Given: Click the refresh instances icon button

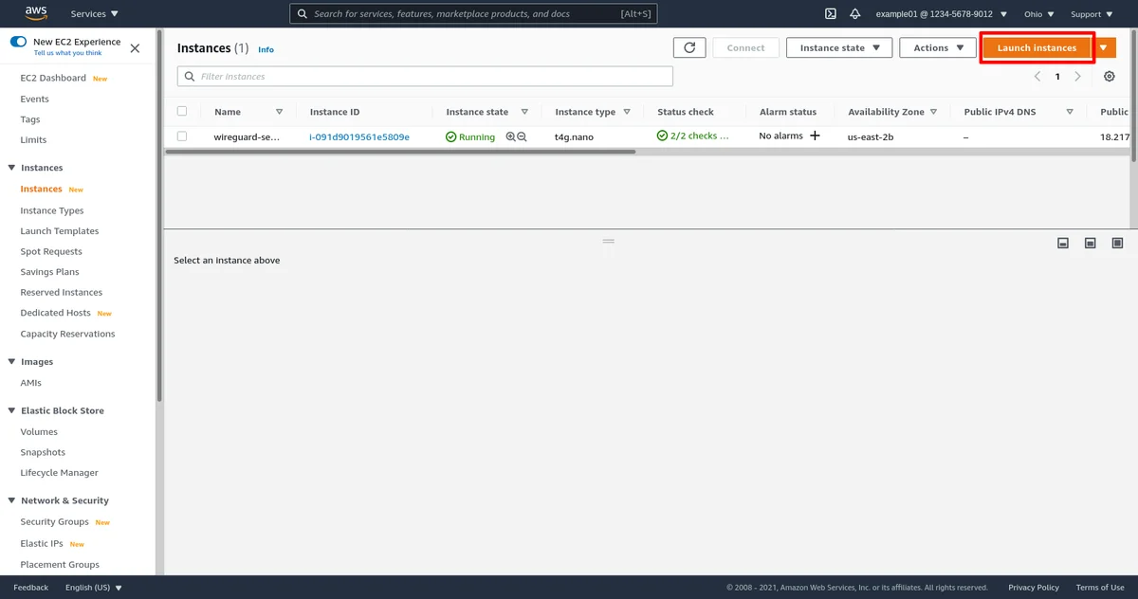Looking at the screenshot, I should coord(689,47).
